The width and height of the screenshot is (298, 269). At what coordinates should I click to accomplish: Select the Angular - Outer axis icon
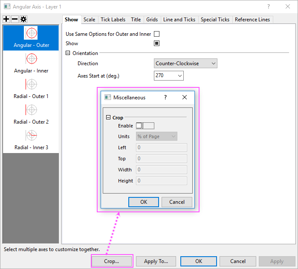coord(31,33)
